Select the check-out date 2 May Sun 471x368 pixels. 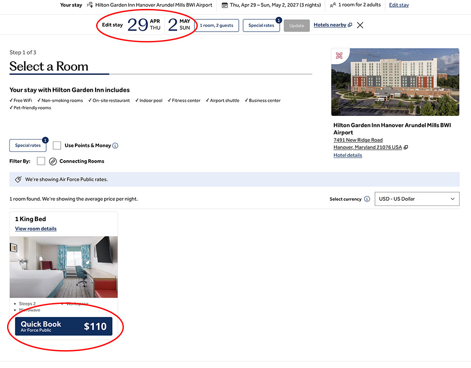coord(179,25)
